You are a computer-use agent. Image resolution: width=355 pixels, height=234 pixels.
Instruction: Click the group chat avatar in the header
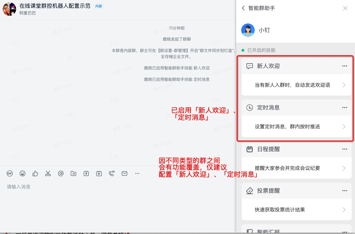(x=9, y=9)
